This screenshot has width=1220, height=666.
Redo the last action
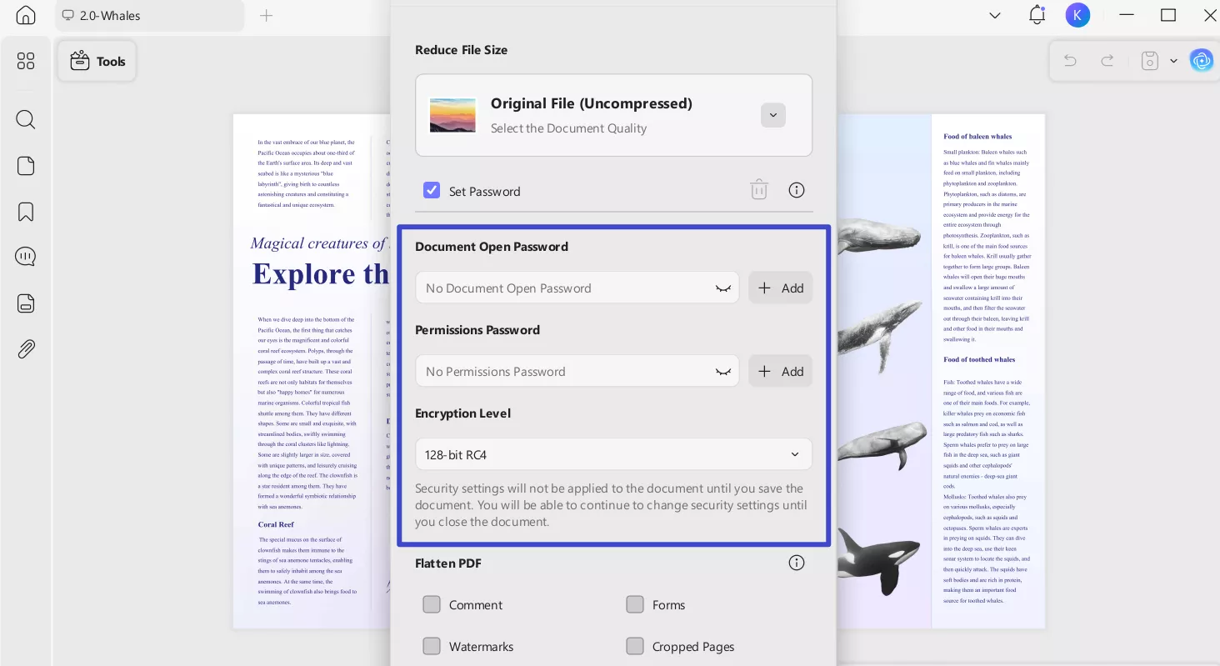point(1107,60)
